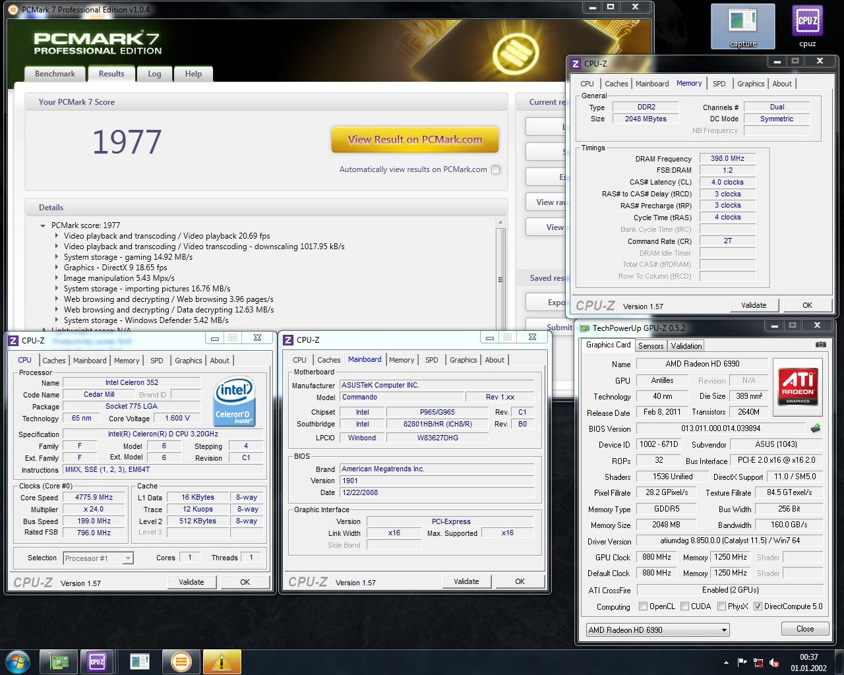The image size is (844, 675).
Task: Toggle the OpenCL checkbox in GPU-Z
Action: [x=644, y=606]
